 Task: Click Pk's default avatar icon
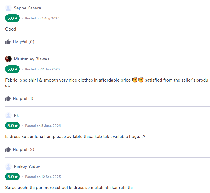click(8, 116)
